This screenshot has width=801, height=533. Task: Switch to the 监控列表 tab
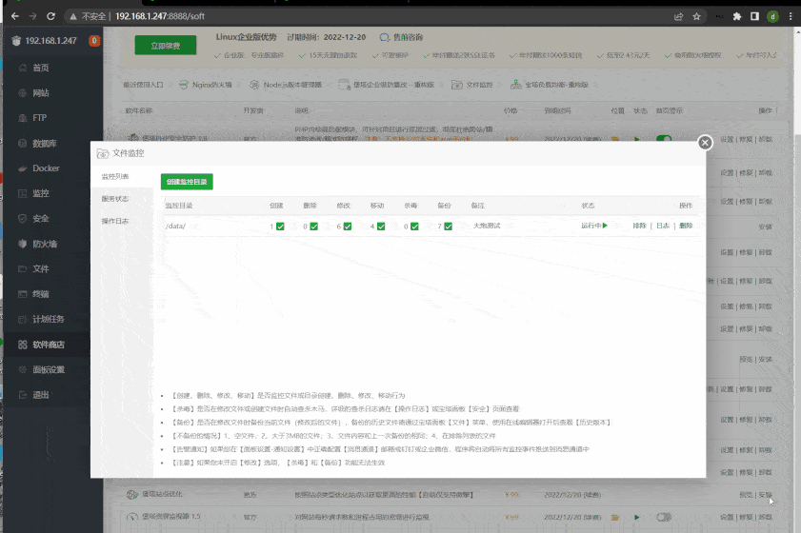coord(115,177)
